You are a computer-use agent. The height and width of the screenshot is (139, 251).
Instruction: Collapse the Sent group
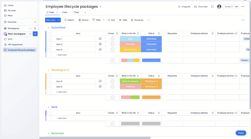point(48,107)
